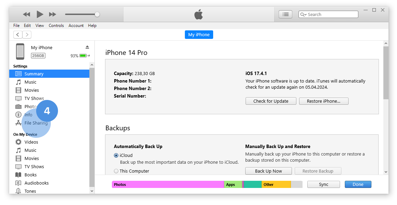397x205 pixels.
Task: Open the Account menu
Action: coord(76,26)
